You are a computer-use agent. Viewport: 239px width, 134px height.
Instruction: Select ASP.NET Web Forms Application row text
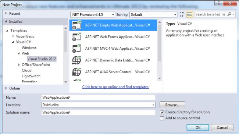click(110, 37)
